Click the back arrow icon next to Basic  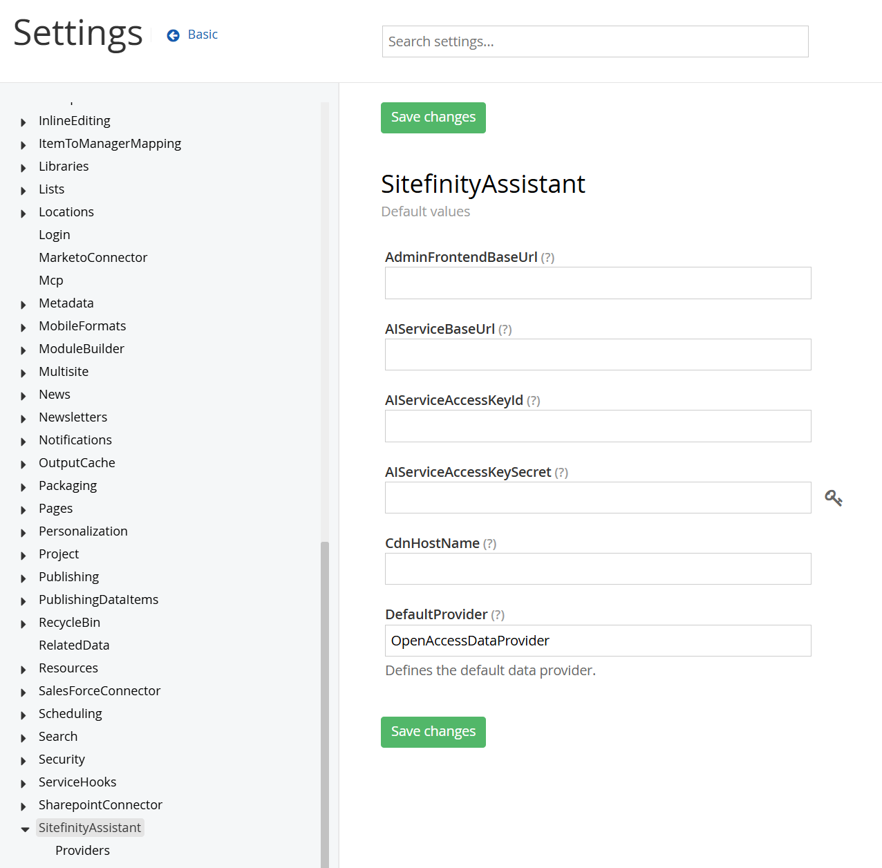[x=173, y=35]
